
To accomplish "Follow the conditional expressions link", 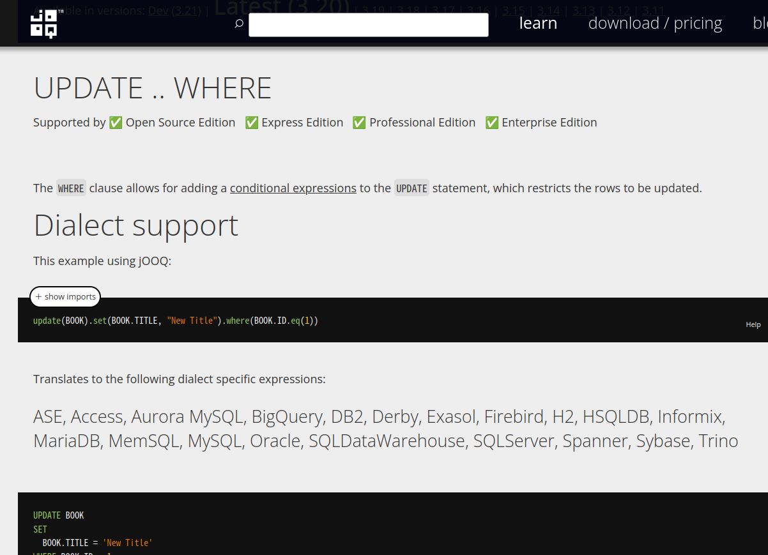I will click(x=293, y=188).
